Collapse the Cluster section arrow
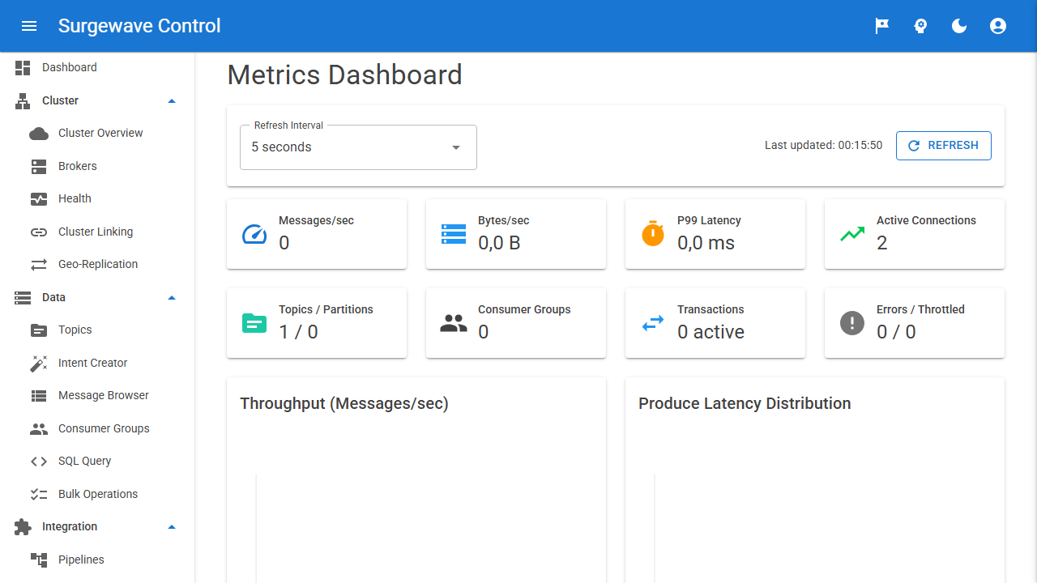 point(171,101)
